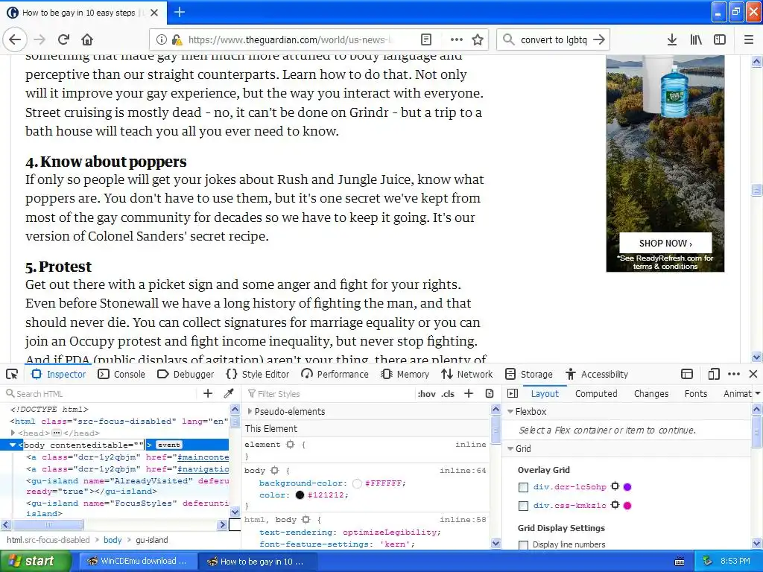Viewport: 763px width, 572px height.
Task: Open devtools customize options menu
Action: click(x=734, y=374)
